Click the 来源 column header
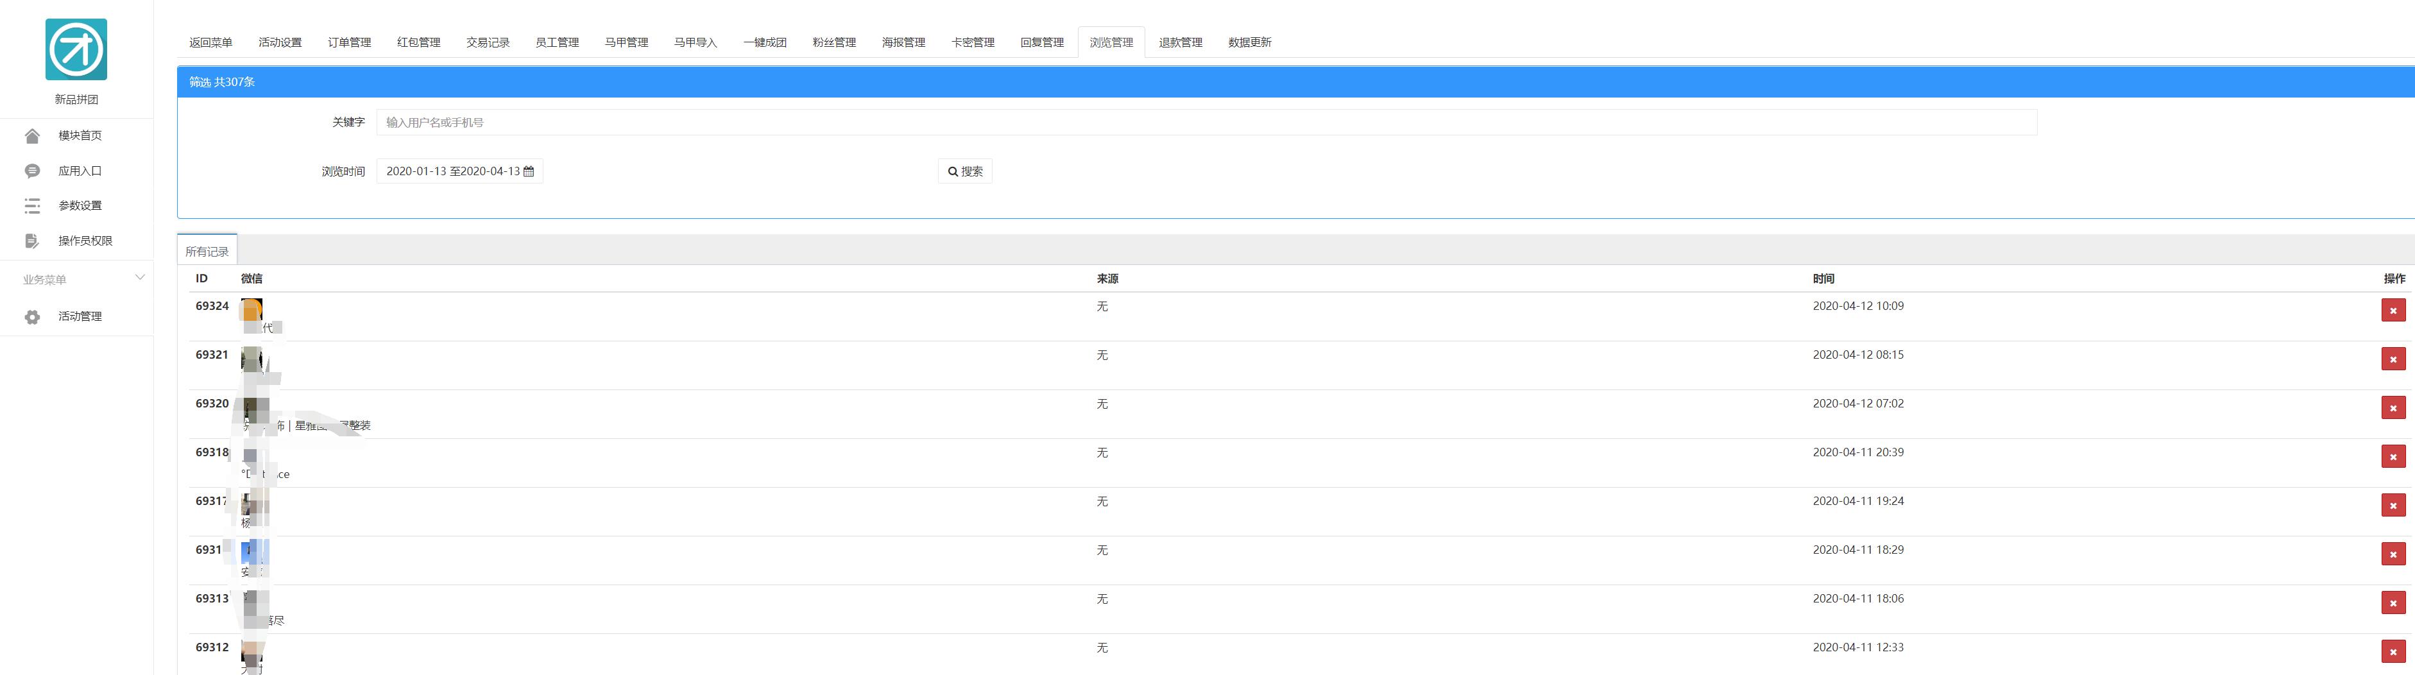The height and width of the screenshot is (675, 2415). tap(1107, 278)
